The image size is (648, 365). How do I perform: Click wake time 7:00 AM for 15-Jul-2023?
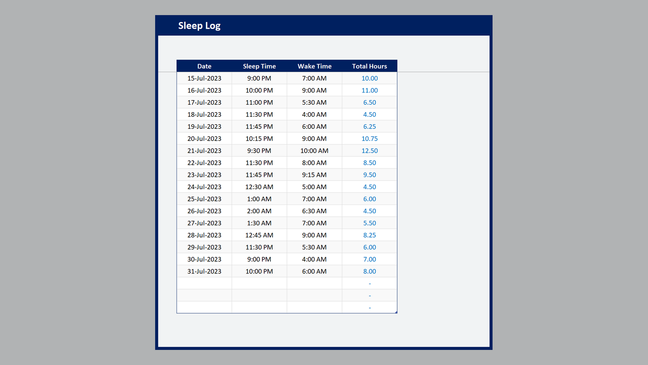(x=314, y=78)
